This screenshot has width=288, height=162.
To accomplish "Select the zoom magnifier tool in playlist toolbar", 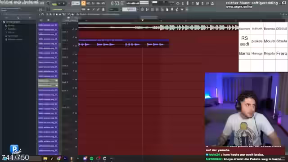I will coord(70,14).
